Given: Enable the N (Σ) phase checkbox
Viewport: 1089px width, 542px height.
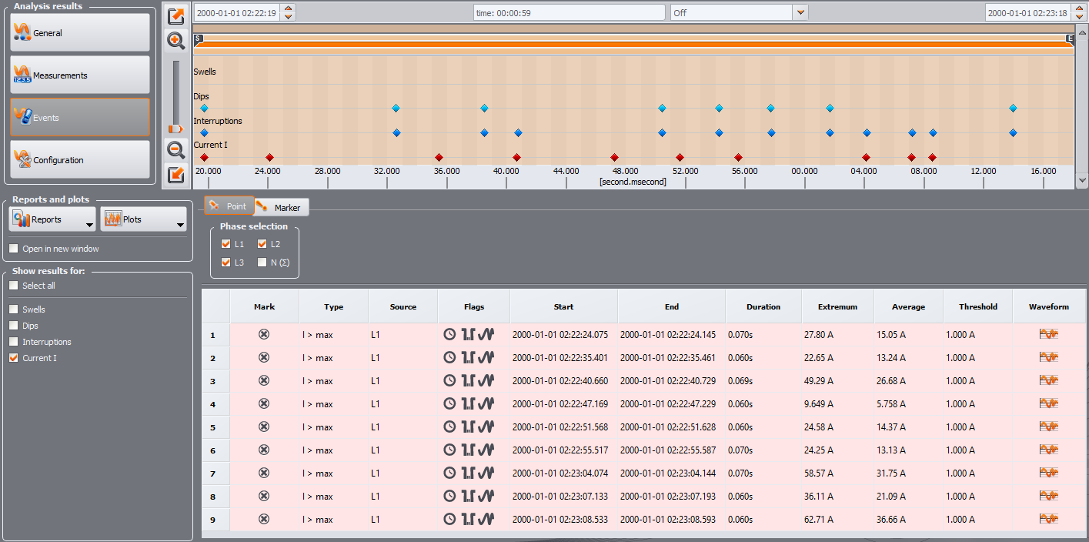Looking at the screenshot, I should (262, 263).
